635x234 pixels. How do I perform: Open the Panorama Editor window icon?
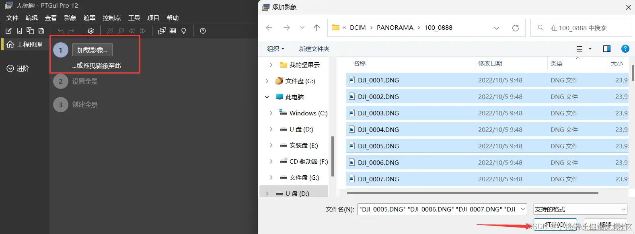162,31
